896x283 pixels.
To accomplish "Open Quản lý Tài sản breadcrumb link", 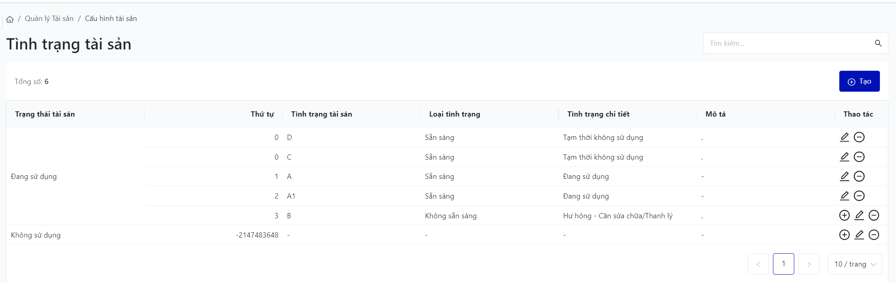I will point(49,18).
